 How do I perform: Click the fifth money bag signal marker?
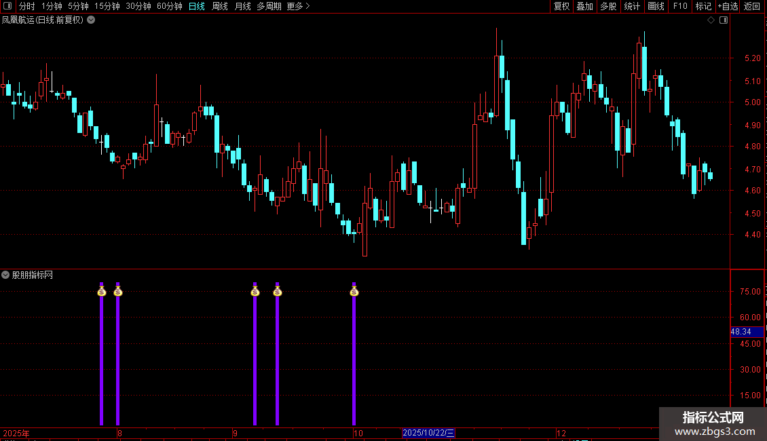(x=354, y=292)
